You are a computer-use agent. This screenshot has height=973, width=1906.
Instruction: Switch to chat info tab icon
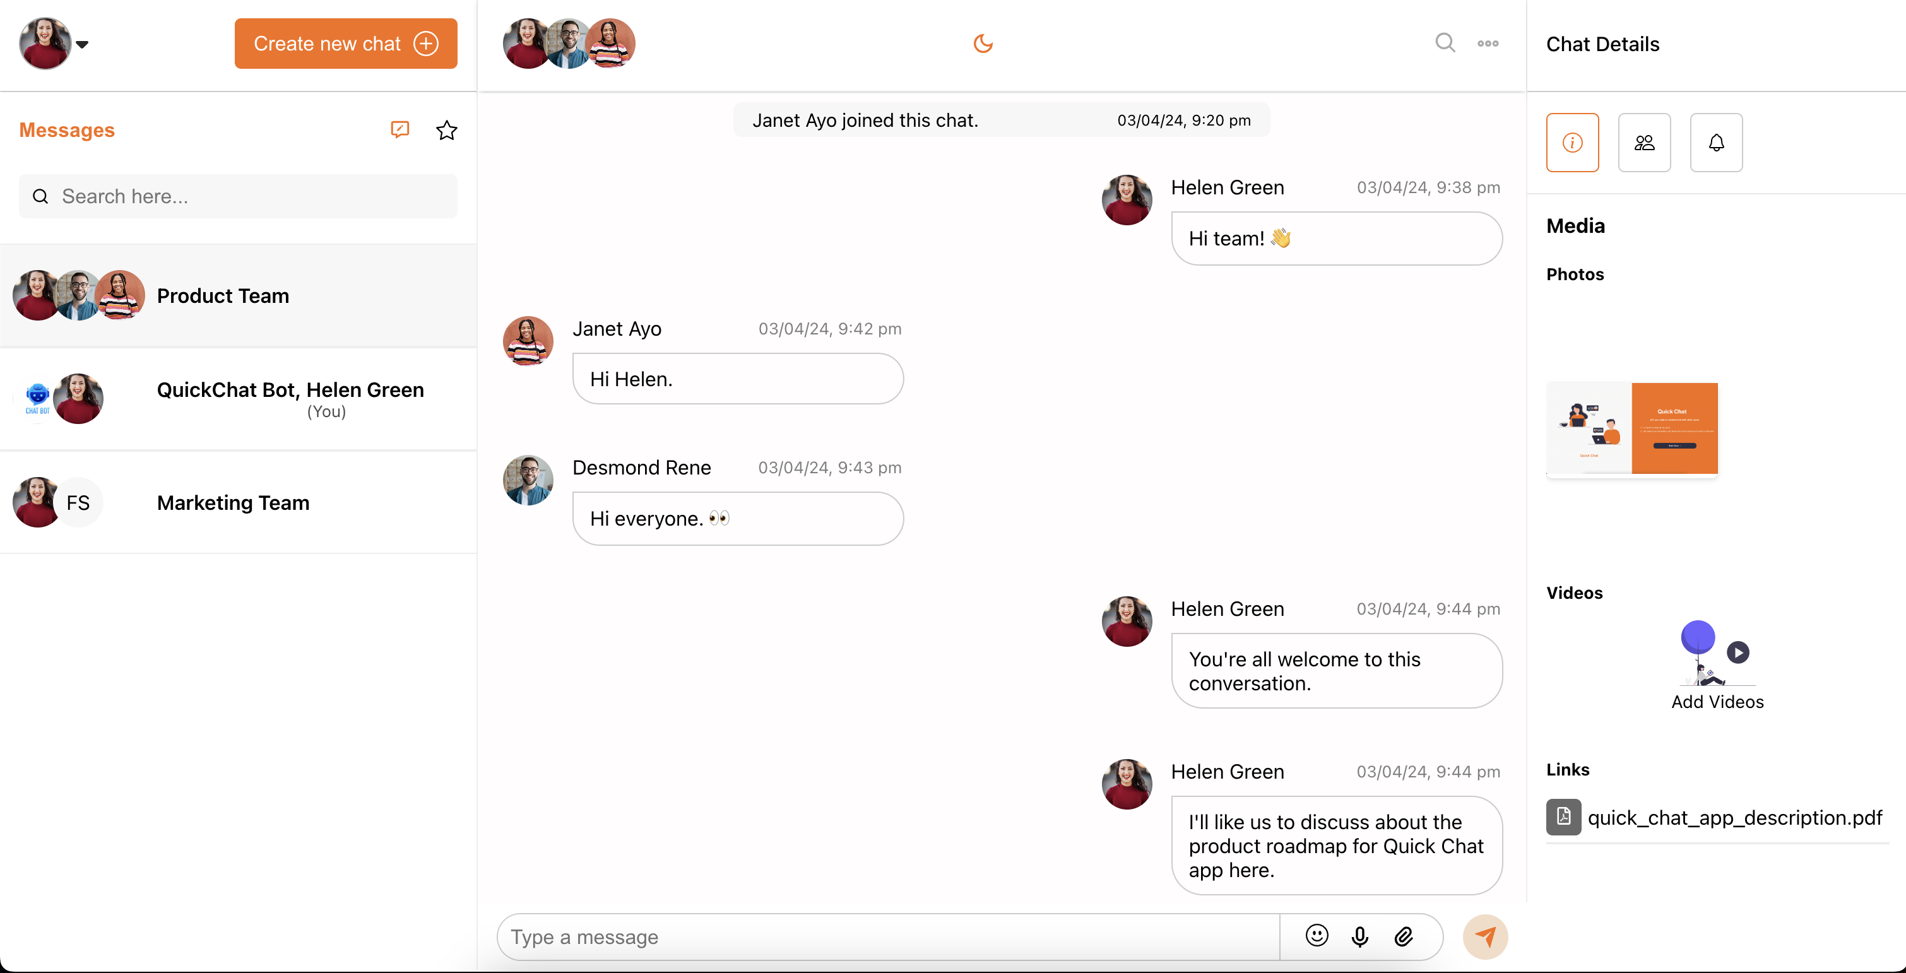[x=1572, y=143]
